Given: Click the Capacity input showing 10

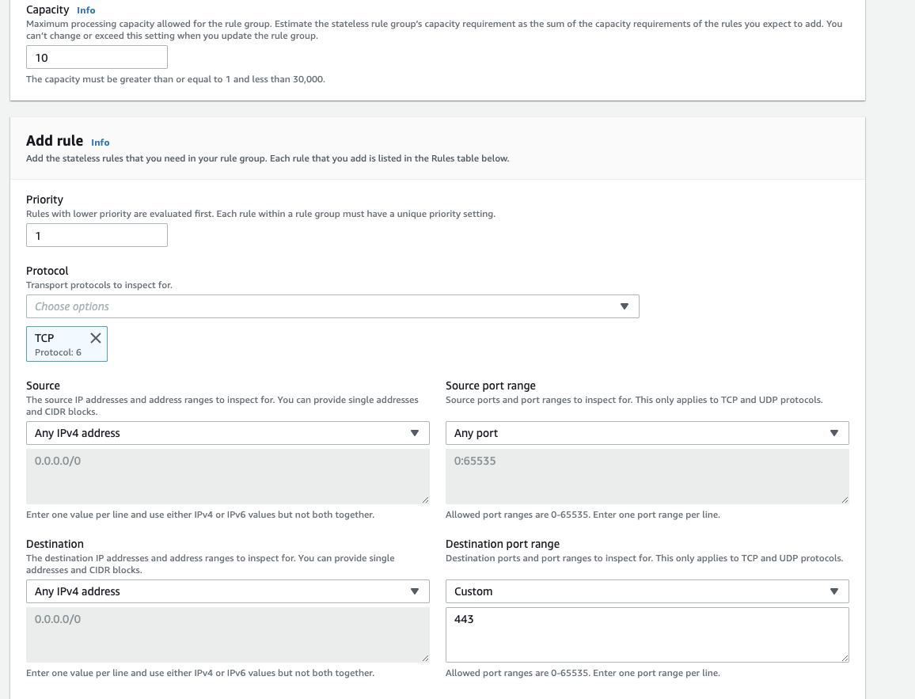Looking at the screenshot, I should [x=97, y=58].
